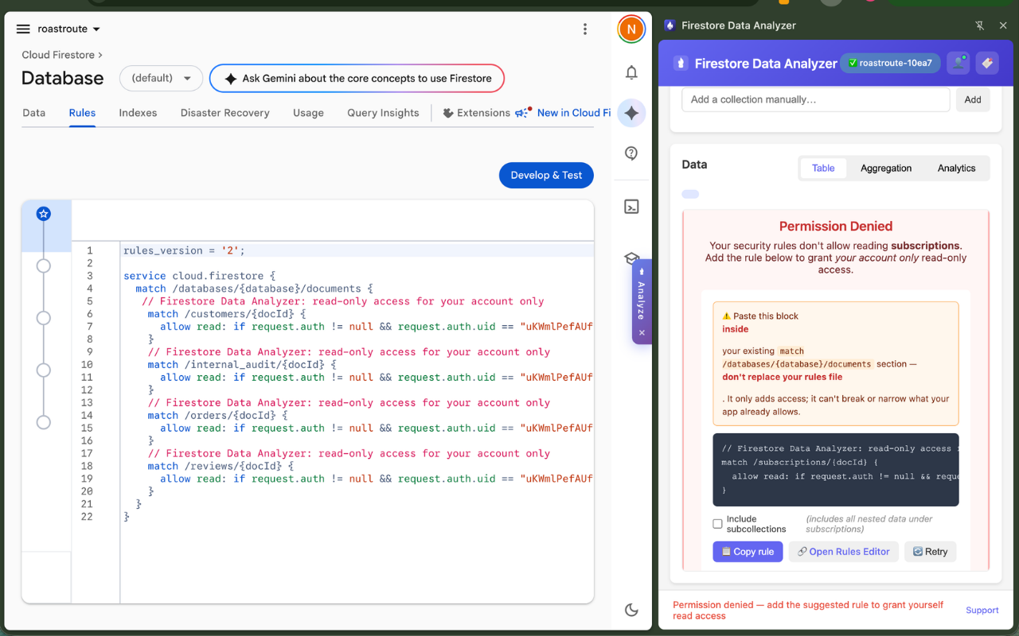
Task: Select the Analytics view tab
Action: (956, 168)
